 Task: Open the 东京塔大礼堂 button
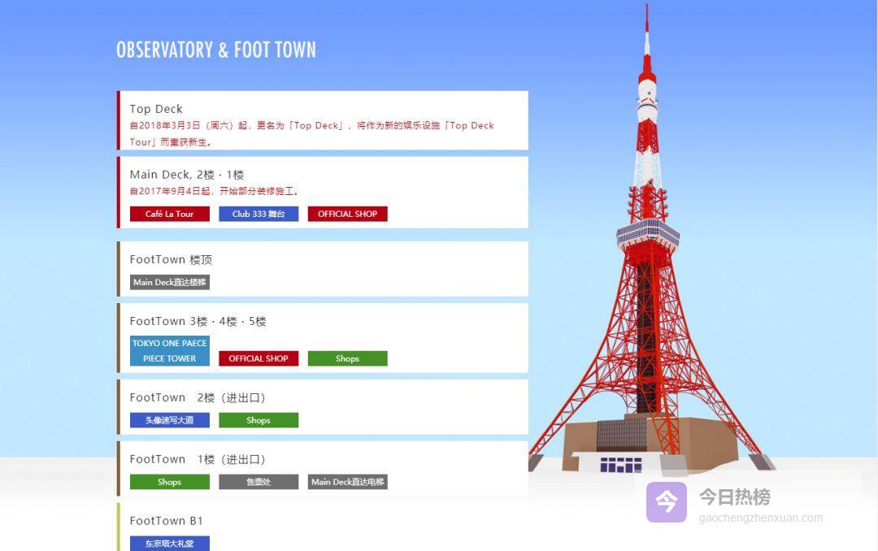coord(169,543)
